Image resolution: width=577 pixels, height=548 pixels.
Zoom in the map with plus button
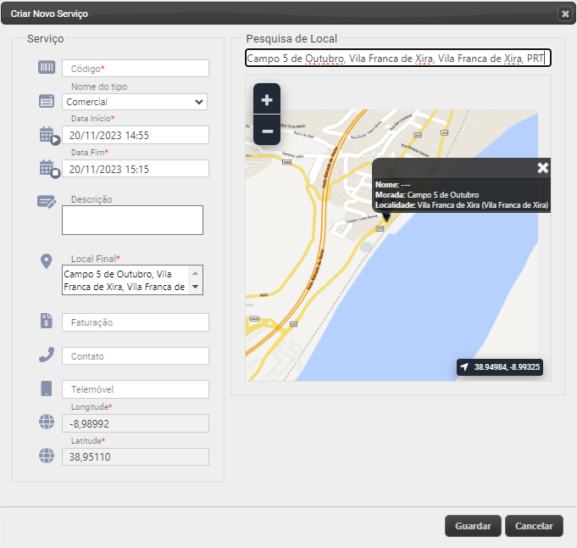tap(267, 99)
